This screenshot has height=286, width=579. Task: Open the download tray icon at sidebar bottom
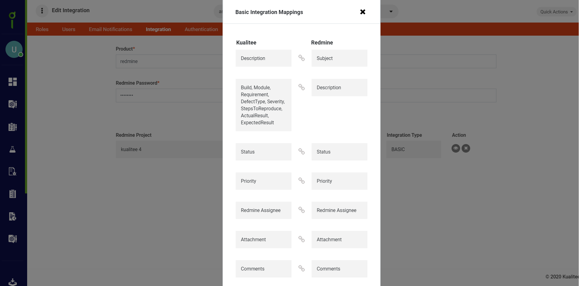pos(13,282)
